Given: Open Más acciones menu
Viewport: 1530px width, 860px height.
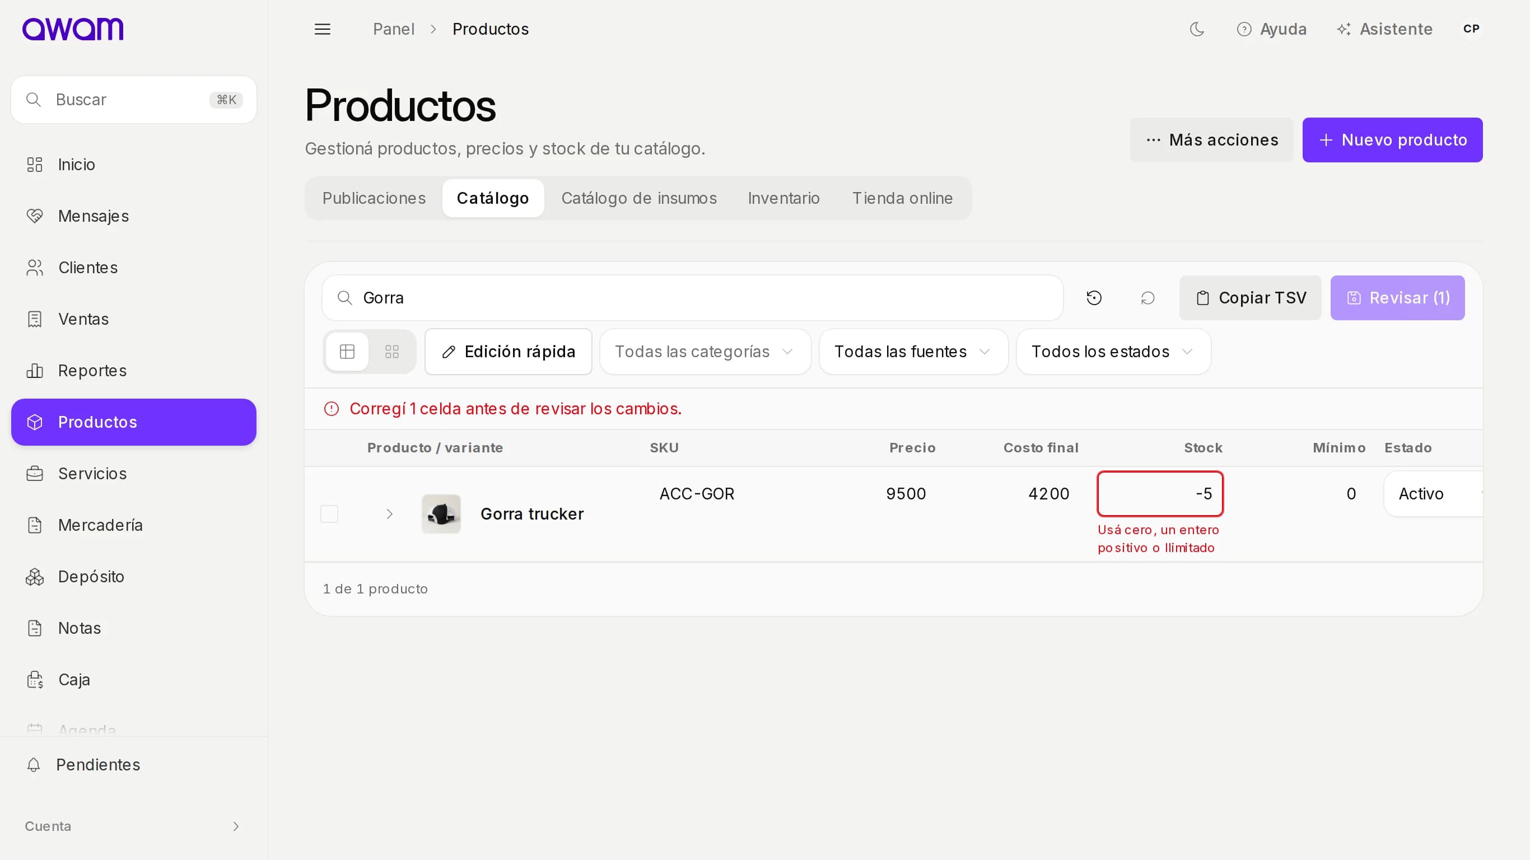Looking at the screenshot, I should tap(1212, 140).
